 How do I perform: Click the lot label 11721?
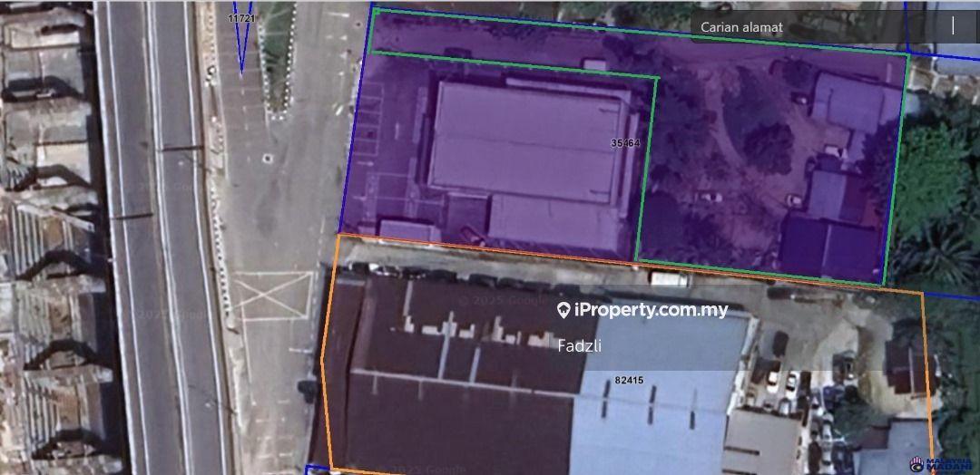pyautogui.click(x=242, y=19)
